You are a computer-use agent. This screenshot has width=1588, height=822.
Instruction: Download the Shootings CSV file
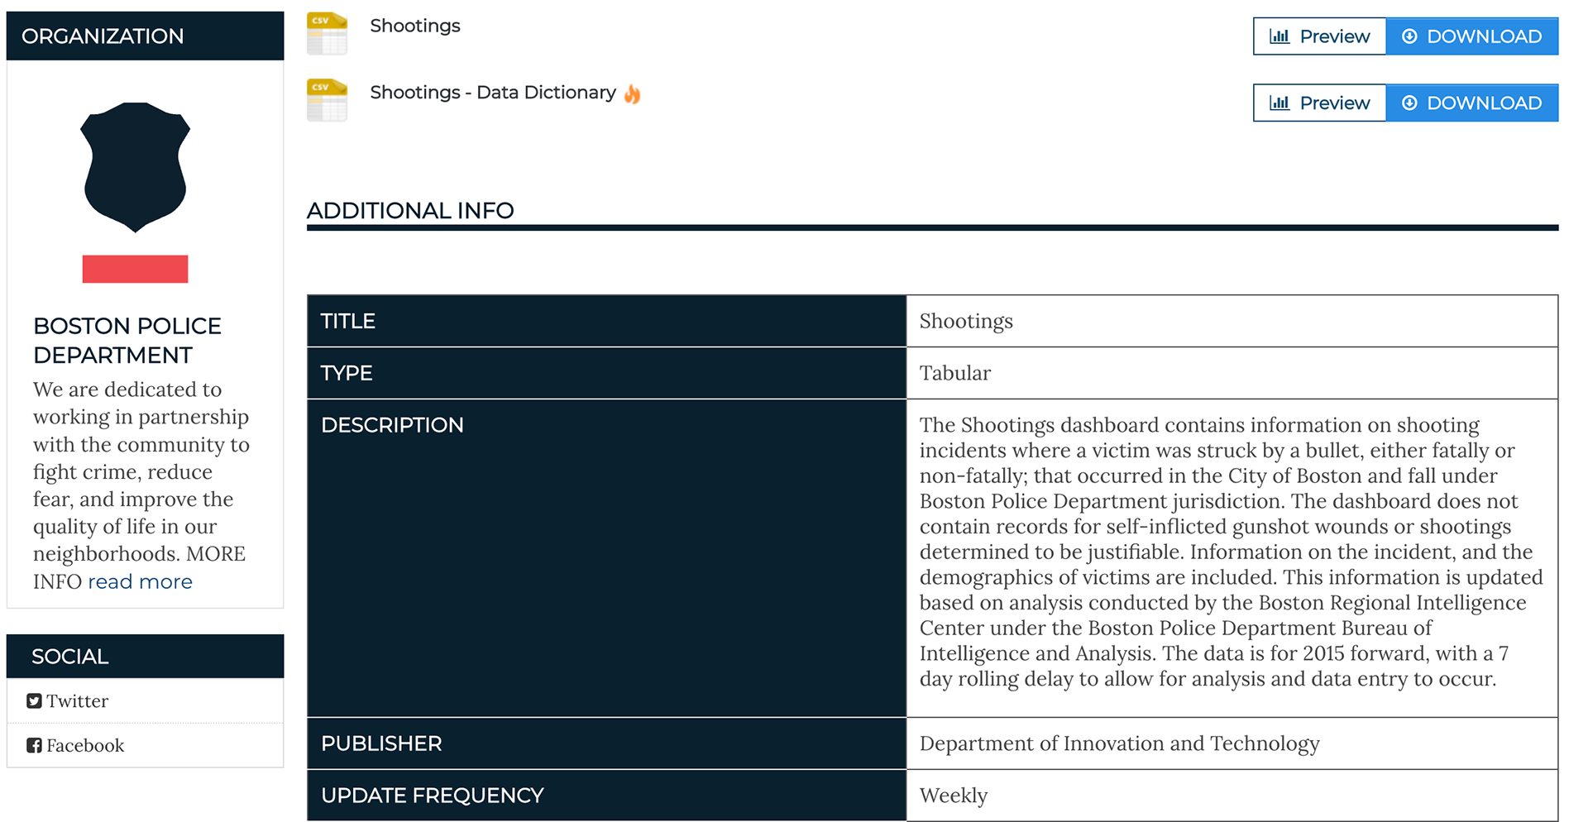1472,36
